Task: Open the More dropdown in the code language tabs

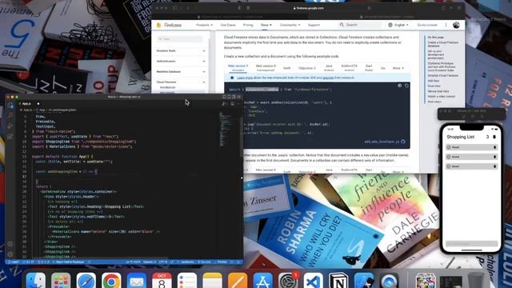Action: point(398,68)
